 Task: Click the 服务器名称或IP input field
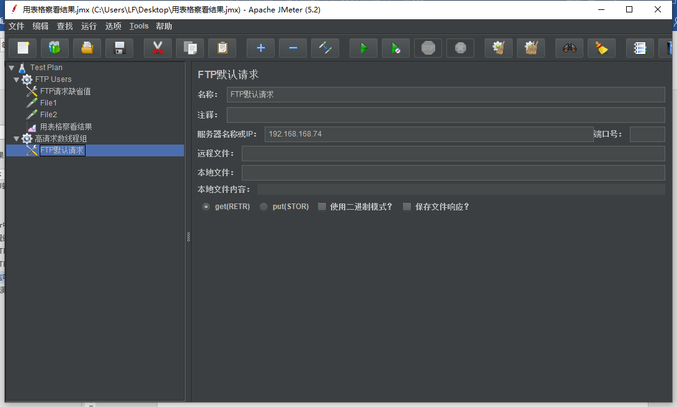[428, 133]
